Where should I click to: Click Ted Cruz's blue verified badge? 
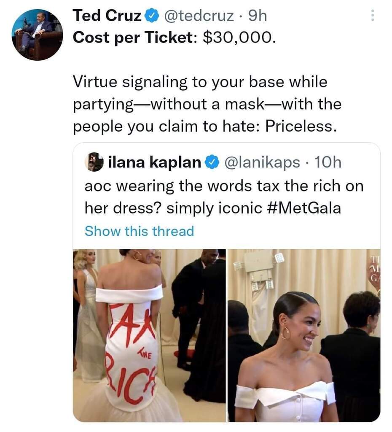151,16
